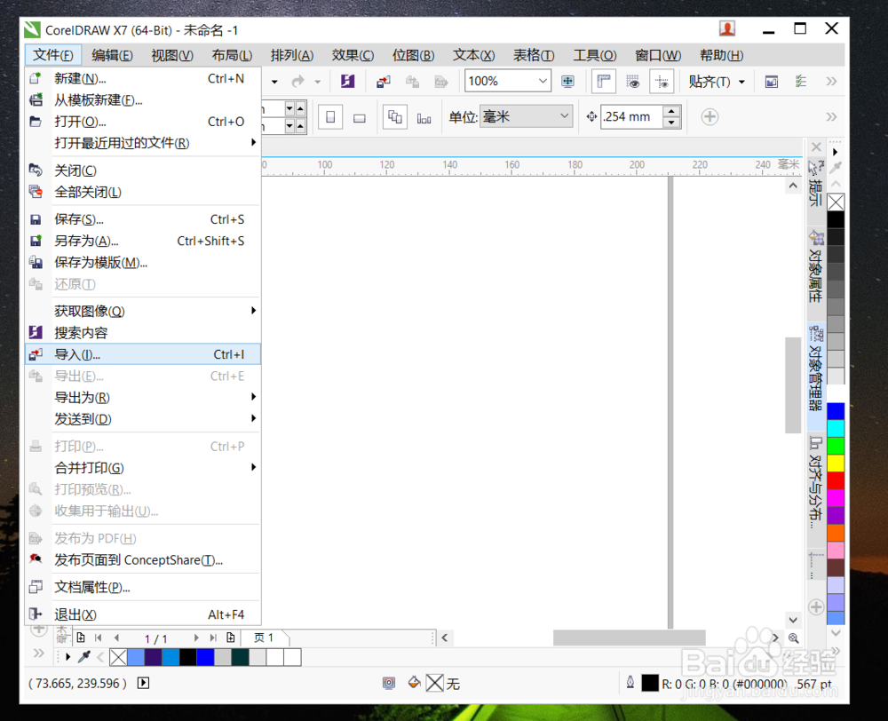Toggle portrait page orientation
The image size is (888, 721).
pyautogui.click(x=329, y=116)
